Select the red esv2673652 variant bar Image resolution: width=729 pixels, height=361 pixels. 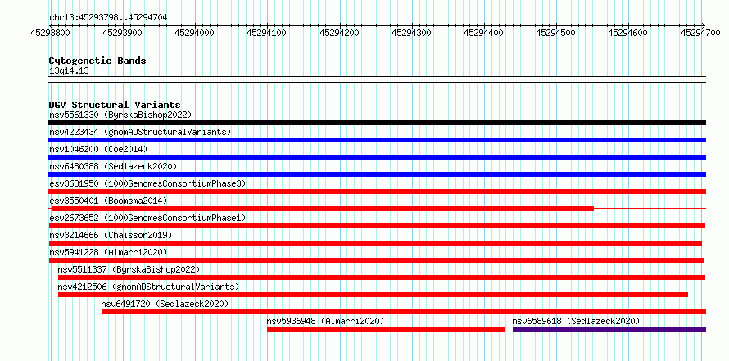(x=377, y=226)
